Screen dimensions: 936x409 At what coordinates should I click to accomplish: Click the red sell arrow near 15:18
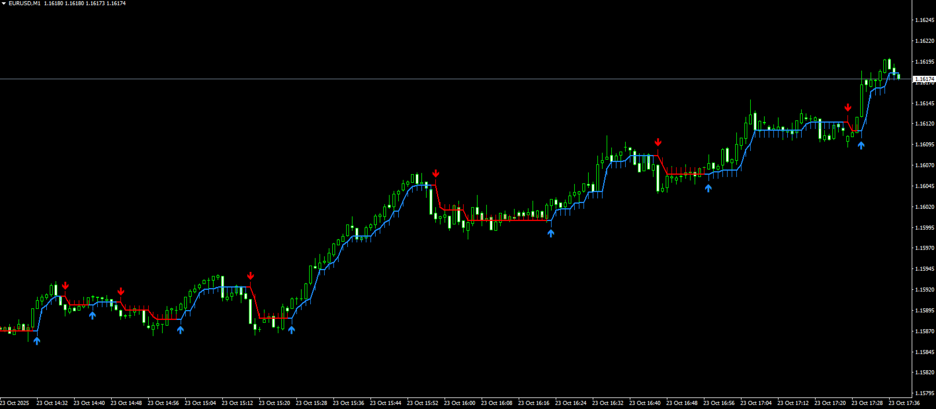(251, 276)
